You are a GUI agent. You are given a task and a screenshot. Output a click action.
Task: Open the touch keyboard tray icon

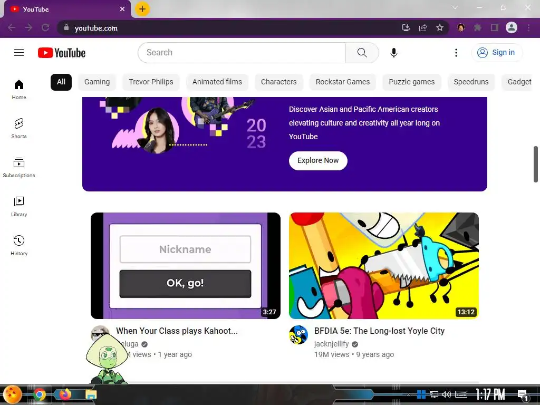tap(461, 394)
